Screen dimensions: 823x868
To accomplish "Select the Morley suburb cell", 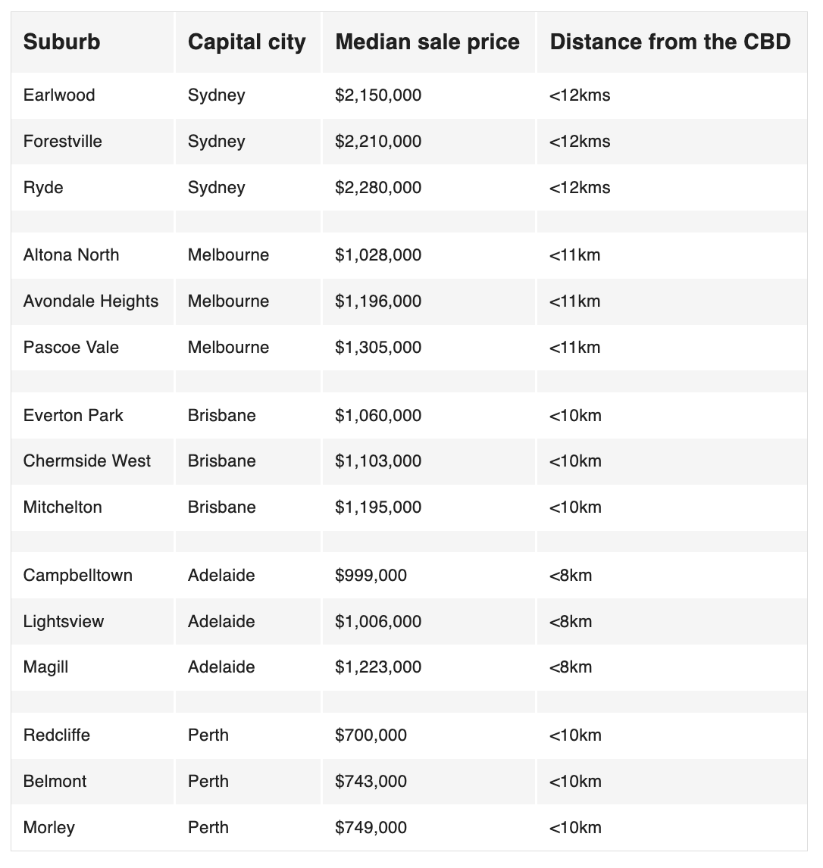I will coord(49,828).
